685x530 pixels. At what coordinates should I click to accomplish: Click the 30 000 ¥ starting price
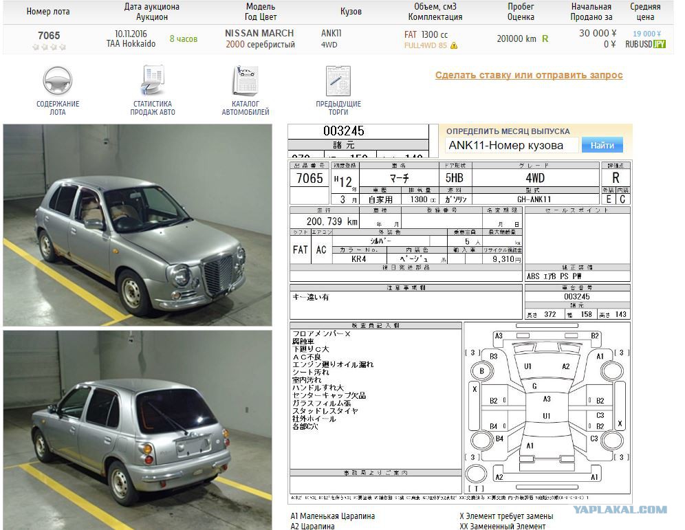(598, 33)
